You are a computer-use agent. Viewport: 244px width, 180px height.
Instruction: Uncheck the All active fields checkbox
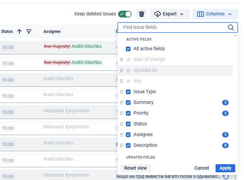(x=128, y=49)
